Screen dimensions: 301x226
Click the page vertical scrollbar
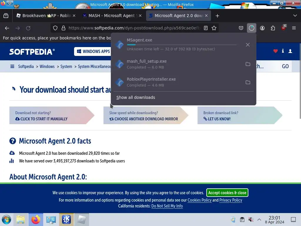coord(300,81)
